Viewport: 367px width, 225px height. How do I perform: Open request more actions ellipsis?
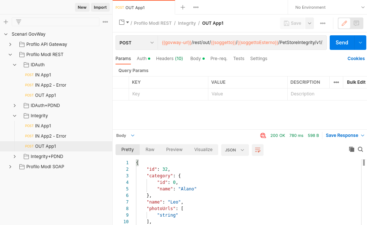click(323, 23)
